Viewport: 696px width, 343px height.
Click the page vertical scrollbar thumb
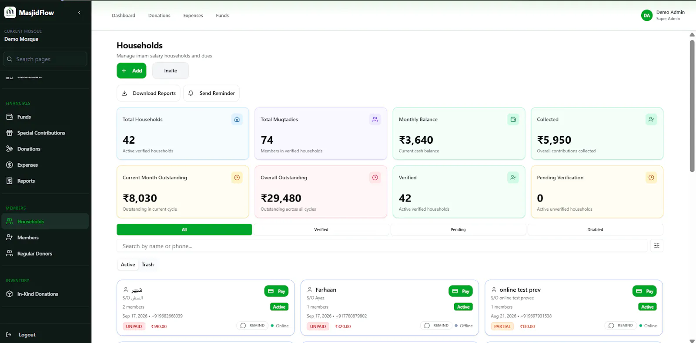point(692,106)
